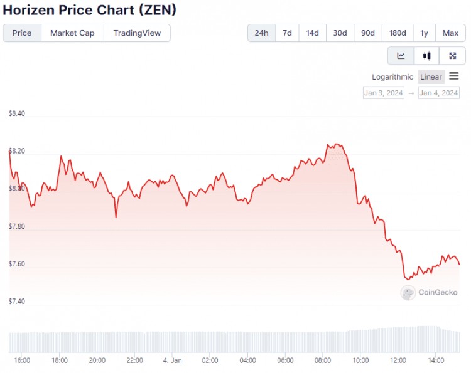Open fullscreen chart mode icon
This screenshot has height=373, width=471.
pyautogui.click(x=453, y=56)
